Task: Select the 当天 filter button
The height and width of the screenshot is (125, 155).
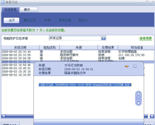Action: (11, 20)
